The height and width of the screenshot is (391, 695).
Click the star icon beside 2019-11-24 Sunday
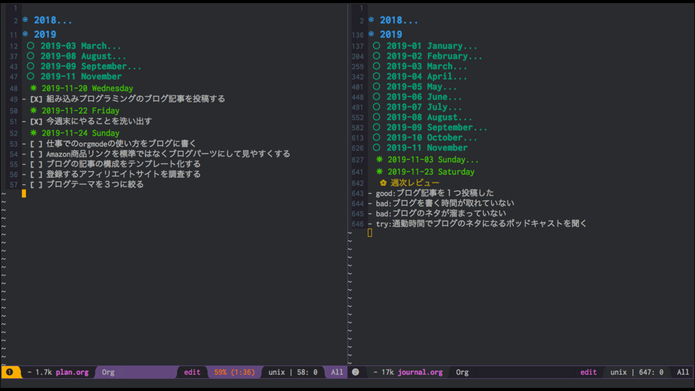(x=34, y=133)
